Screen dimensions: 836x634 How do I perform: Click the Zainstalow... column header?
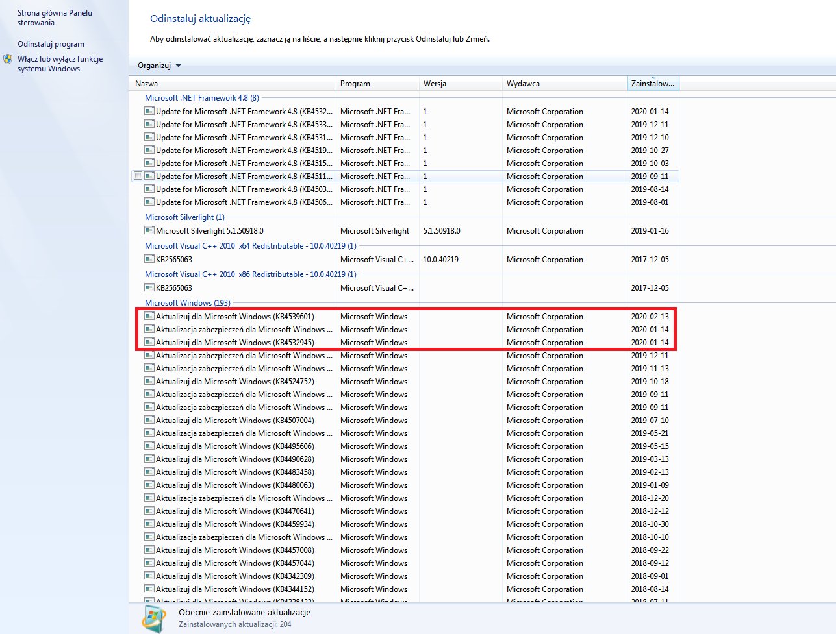tap(653, 84)
